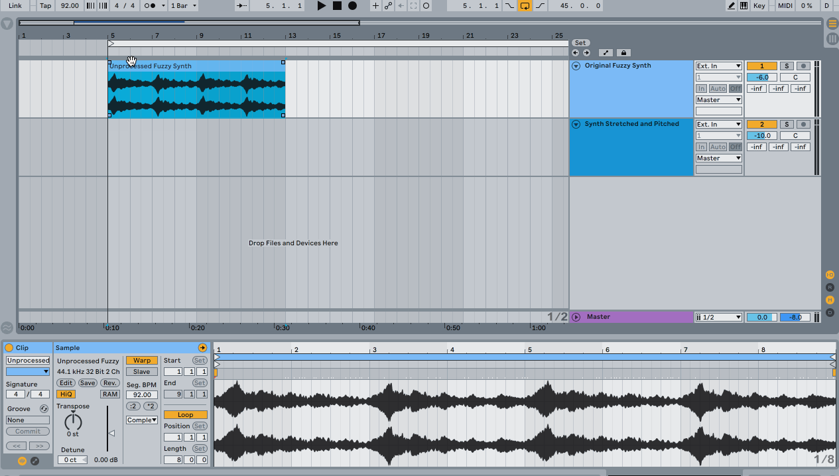Open Master output menu on Original Fuzzy Synth
This screenshot has width=839, height=476.
click(719, 100)
